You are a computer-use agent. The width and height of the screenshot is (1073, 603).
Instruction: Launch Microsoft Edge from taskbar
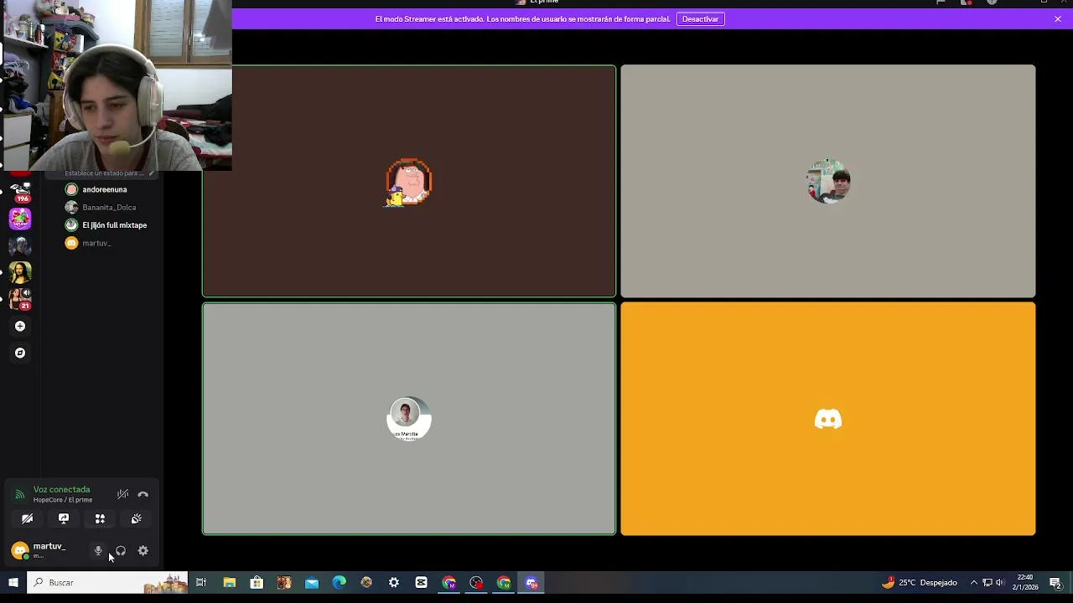click(339, 583)
